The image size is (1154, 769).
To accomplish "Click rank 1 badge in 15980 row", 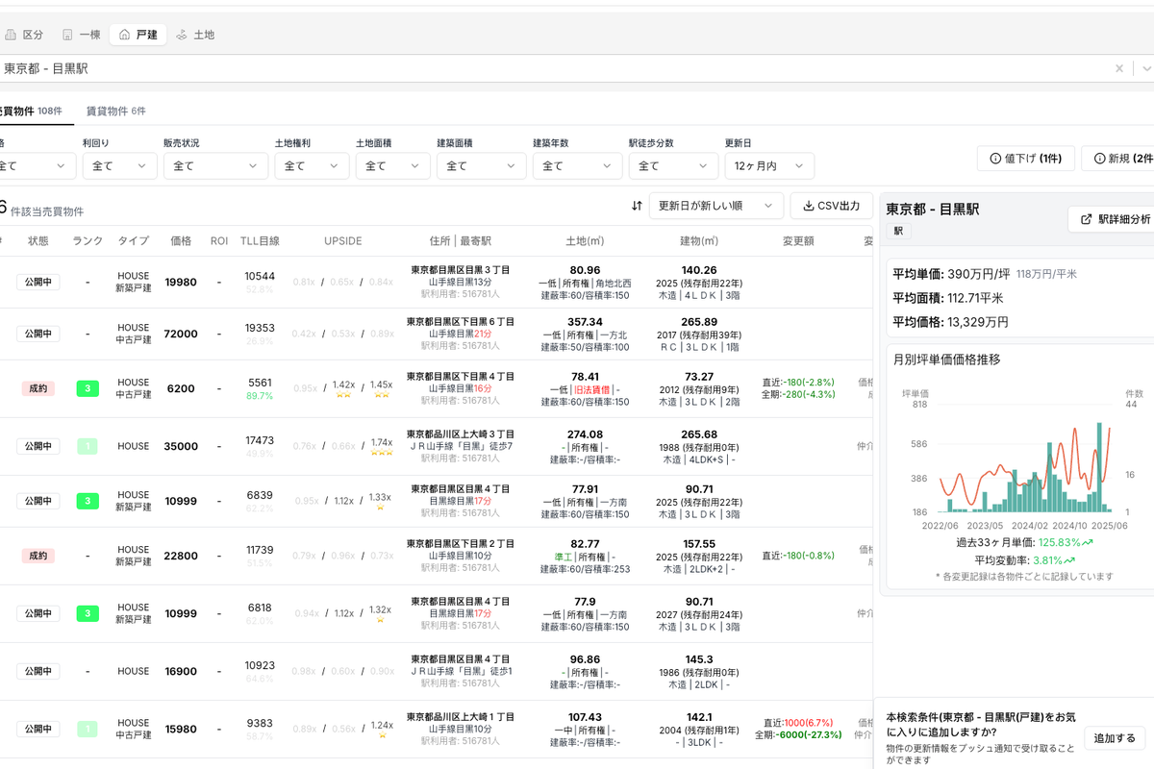I will (x=88, y=729).
